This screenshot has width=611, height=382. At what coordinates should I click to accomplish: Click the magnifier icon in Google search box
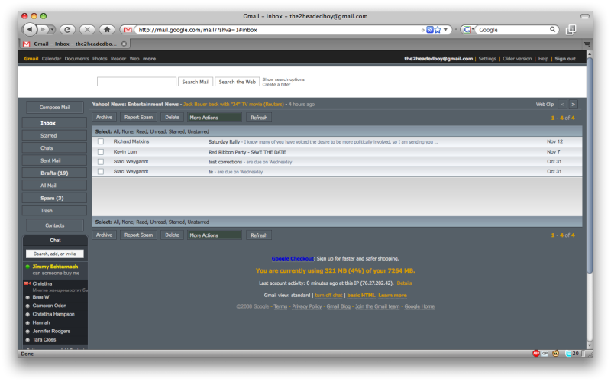point(552,29)
